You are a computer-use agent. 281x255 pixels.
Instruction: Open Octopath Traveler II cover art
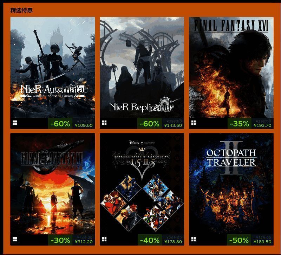click(231, 184)
